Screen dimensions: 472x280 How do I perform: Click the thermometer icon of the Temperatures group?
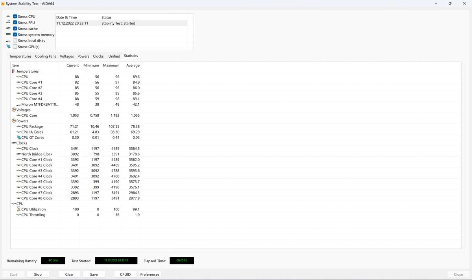(13, 71)
